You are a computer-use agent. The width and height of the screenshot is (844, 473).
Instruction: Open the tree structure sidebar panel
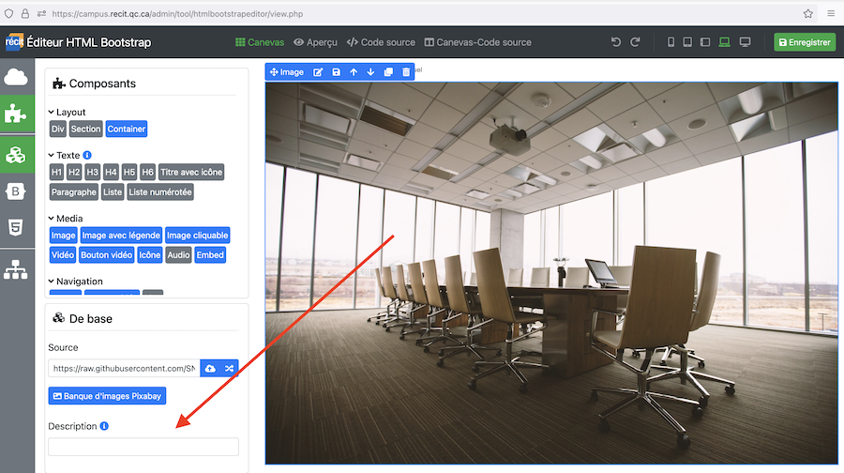(16, 269)
